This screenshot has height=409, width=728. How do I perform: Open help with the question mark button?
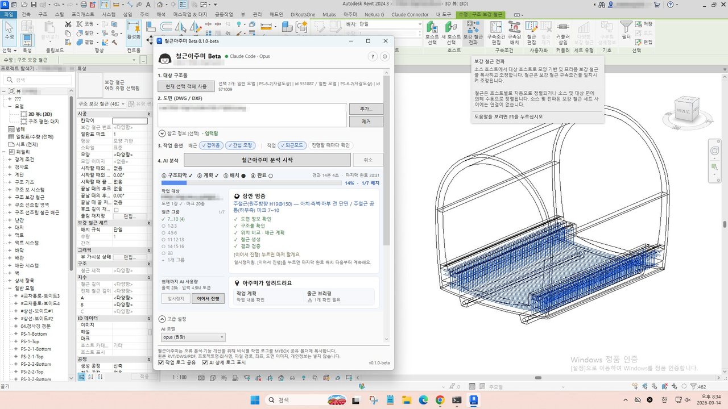(x=373, y=57)
